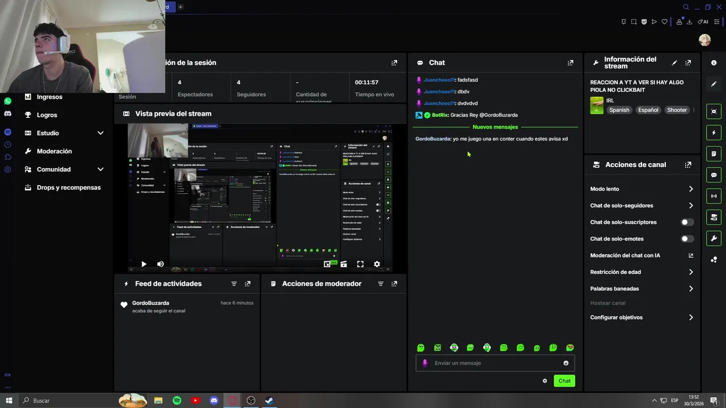Send message with green Chat button
The height and width of the screenshot is (408, 726).
click(564, 381)
